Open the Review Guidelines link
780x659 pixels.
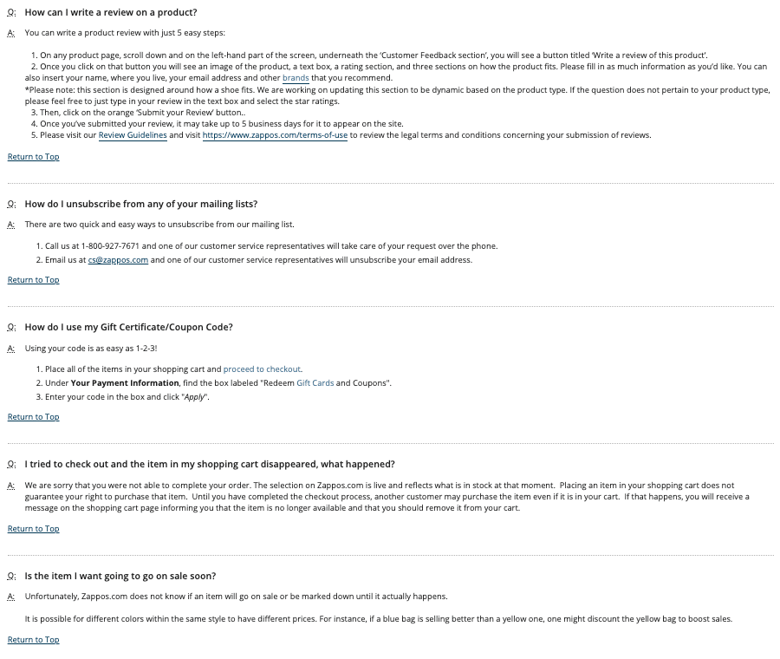133,135
